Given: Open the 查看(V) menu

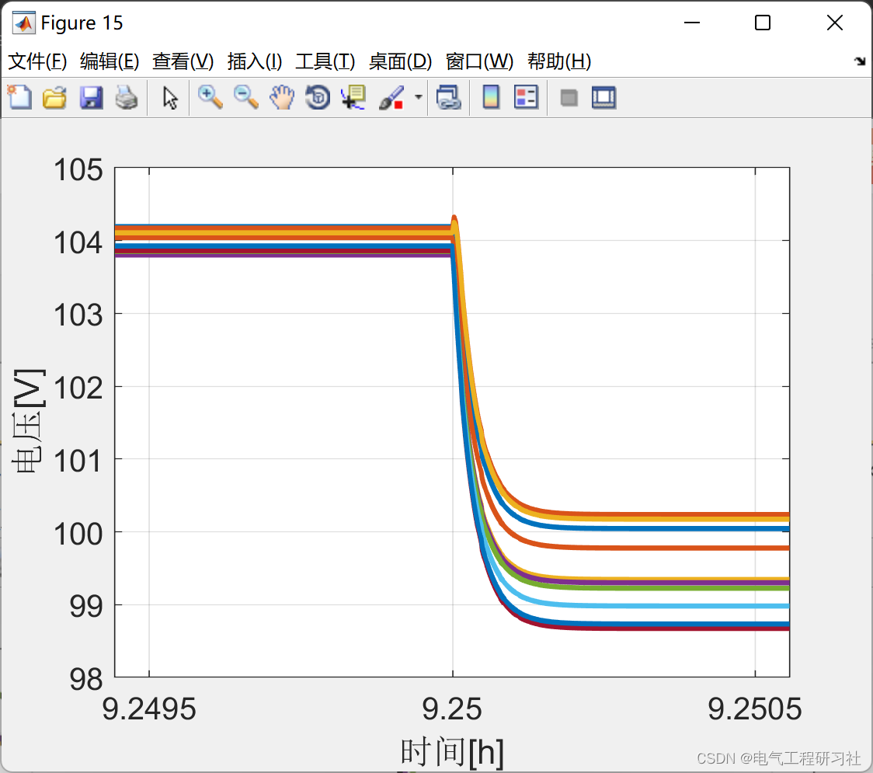Looking at the screenshot, I should click(183, 61).
